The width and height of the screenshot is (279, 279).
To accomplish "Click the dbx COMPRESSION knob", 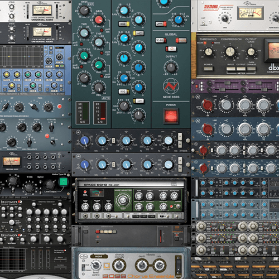I will 230,51.
